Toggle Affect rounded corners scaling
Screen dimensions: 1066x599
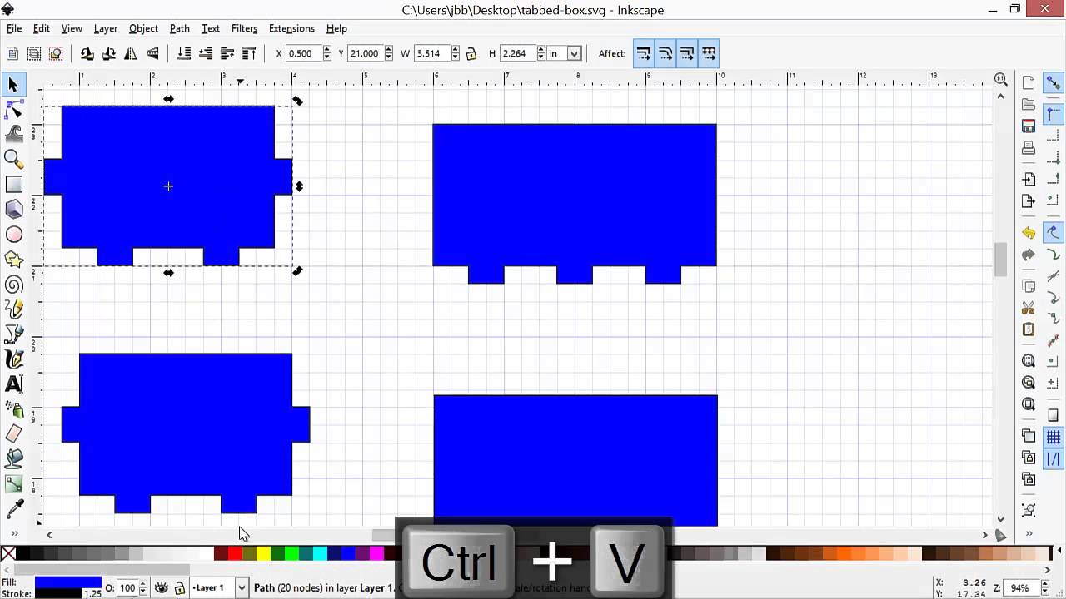point(665,53)
